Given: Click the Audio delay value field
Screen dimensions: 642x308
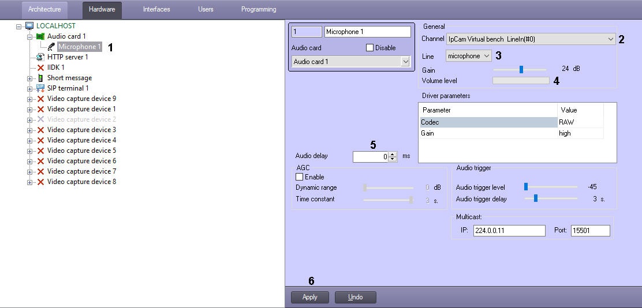Looking at the screenshot, I should (370, 157).
